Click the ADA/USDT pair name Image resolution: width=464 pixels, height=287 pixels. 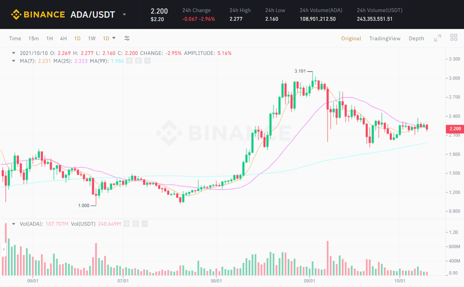tap(93, 15)
